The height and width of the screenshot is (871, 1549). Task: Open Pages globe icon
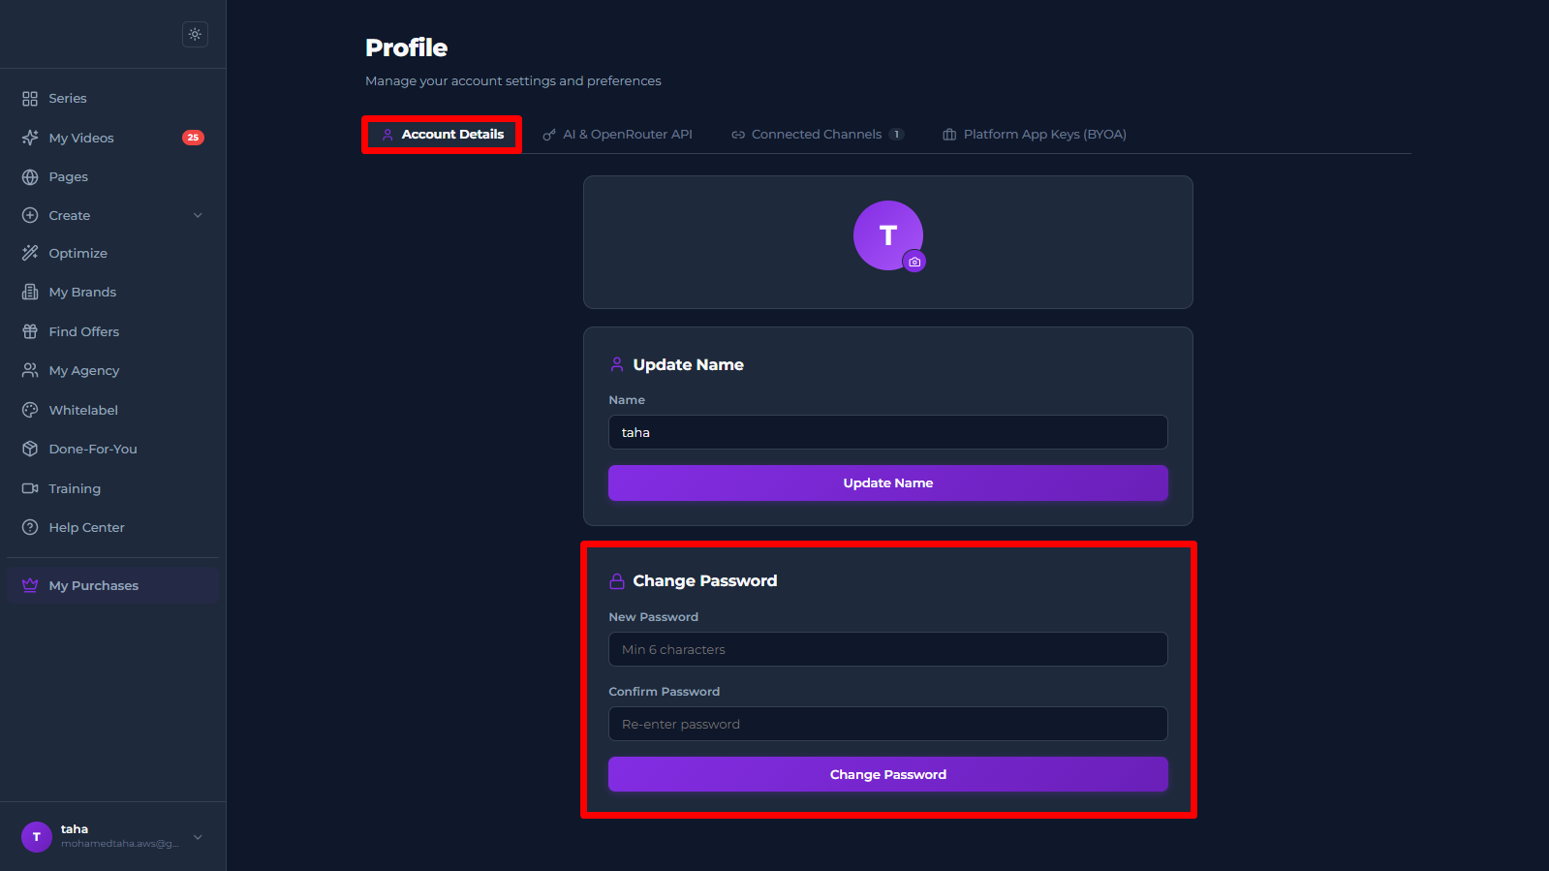tap(30, 177)
